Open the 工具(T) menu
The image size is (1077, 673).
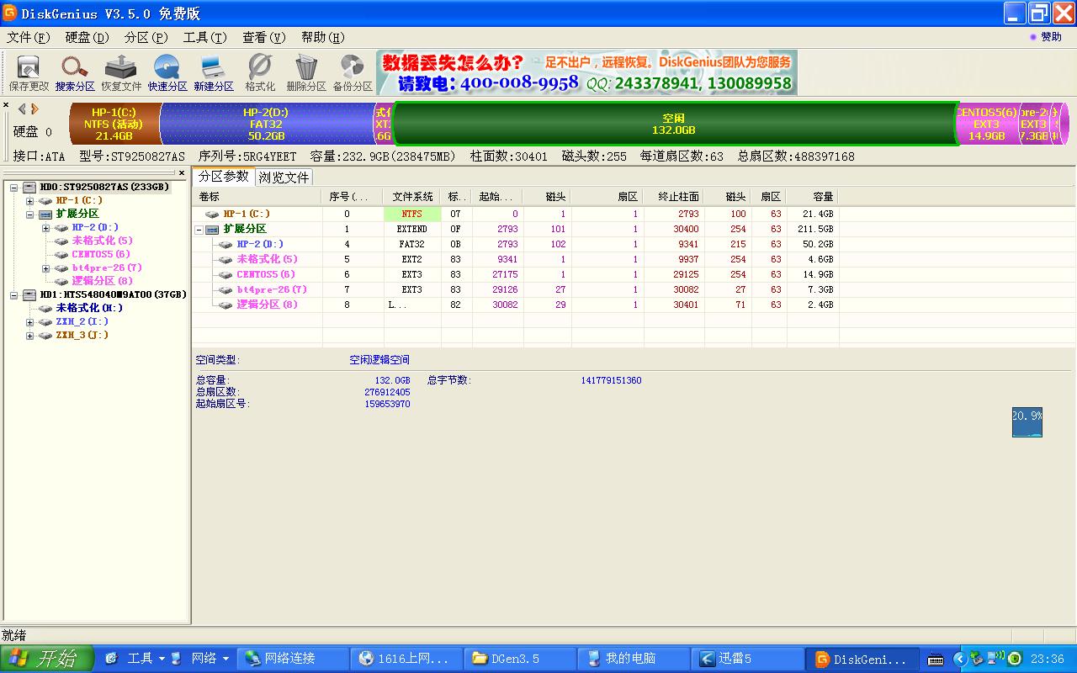point(205,37)
